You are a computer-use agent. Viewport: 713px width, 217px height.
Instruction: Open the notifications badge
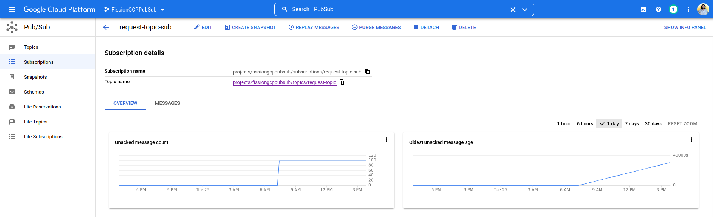click(x=673, y=9)
